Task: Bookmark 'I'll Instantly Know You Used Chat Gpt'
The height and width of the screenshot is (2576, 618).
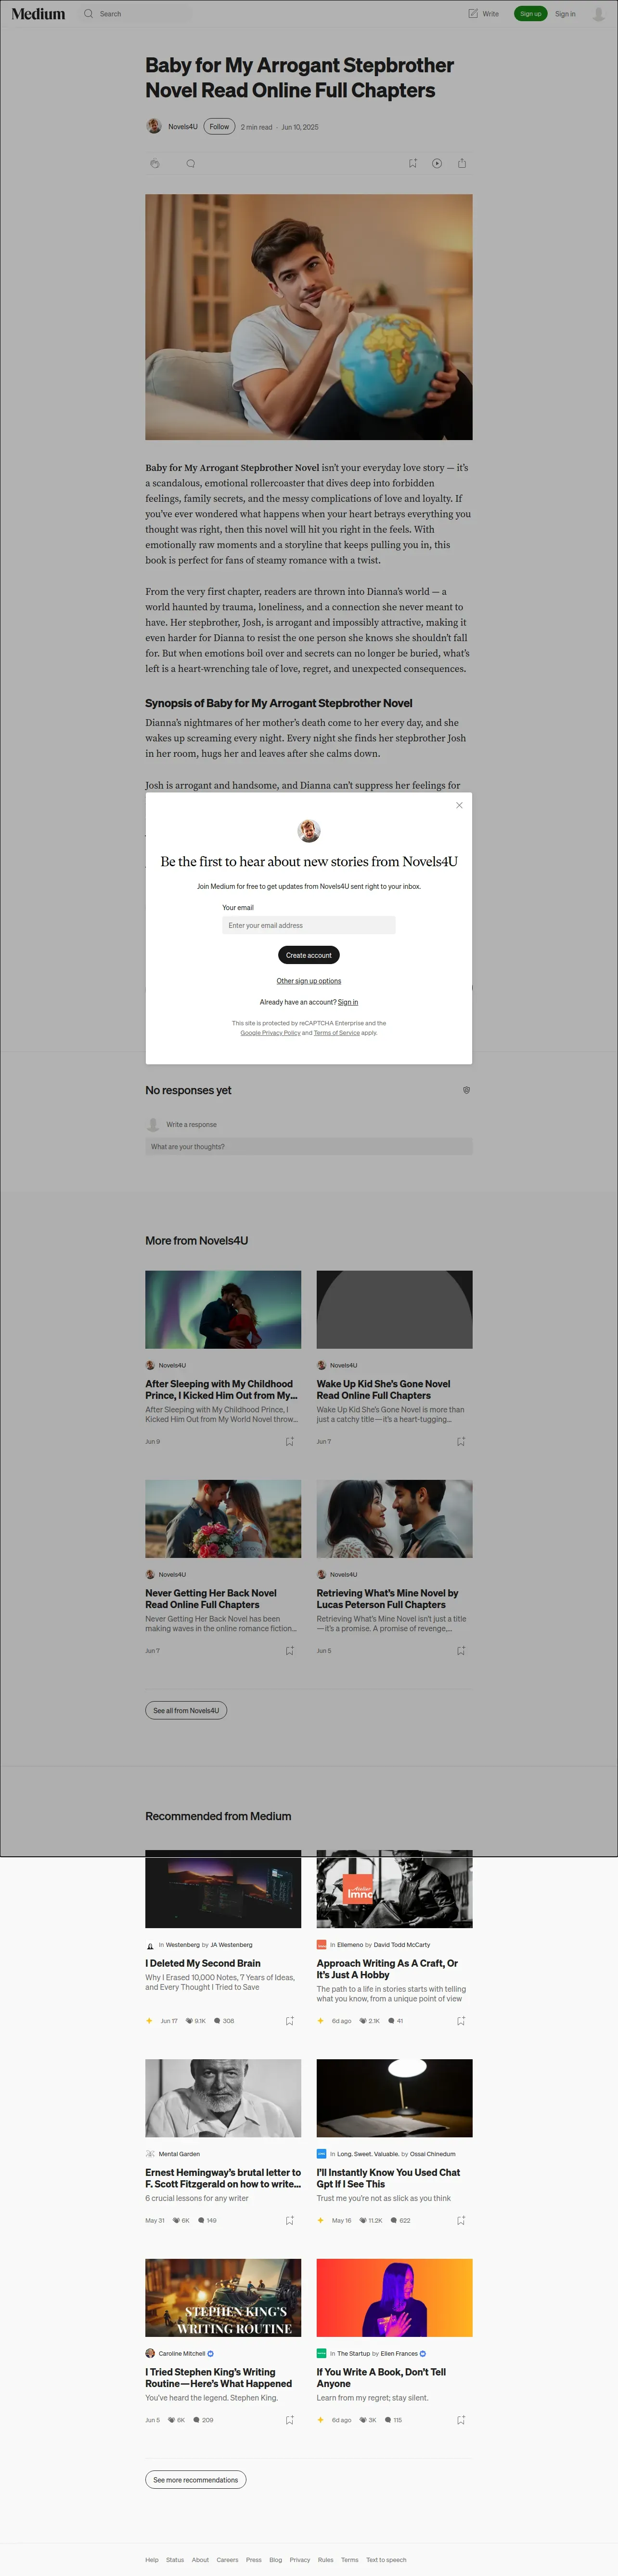Action: 461,2220
